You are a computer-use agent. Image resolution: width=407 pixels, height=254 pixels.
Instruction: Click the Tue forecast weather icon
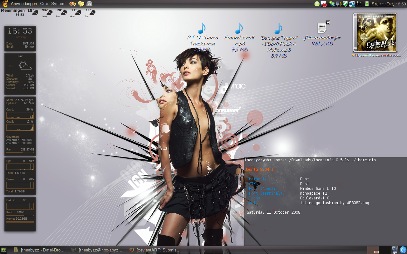pyautogui.click(x=92, y=12)
